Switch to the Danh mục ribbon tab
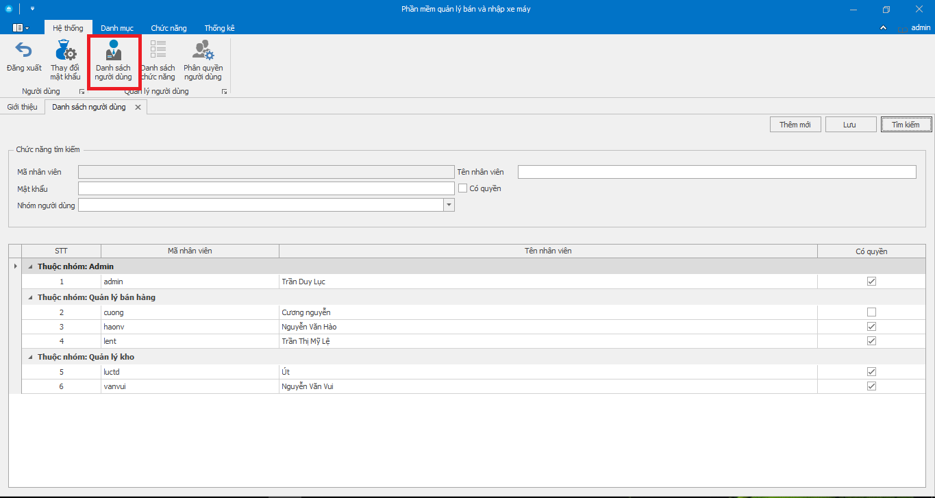The height and width of the screenshot is (498, 935). (x=117, y=28)
